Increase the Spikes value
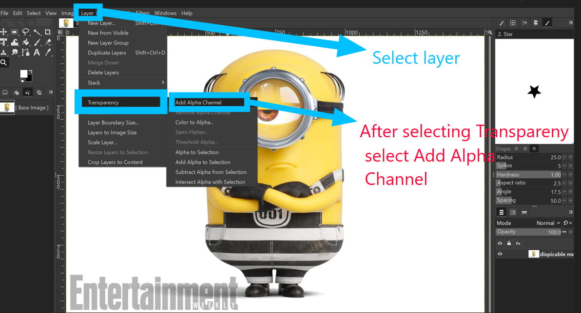This screenshot has width=581, height=313. tap(571, 166)
